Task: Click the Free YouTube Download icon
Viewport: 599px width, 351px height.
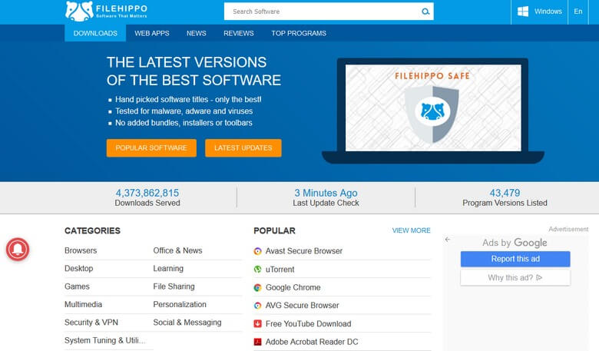Action: [258, 324]
